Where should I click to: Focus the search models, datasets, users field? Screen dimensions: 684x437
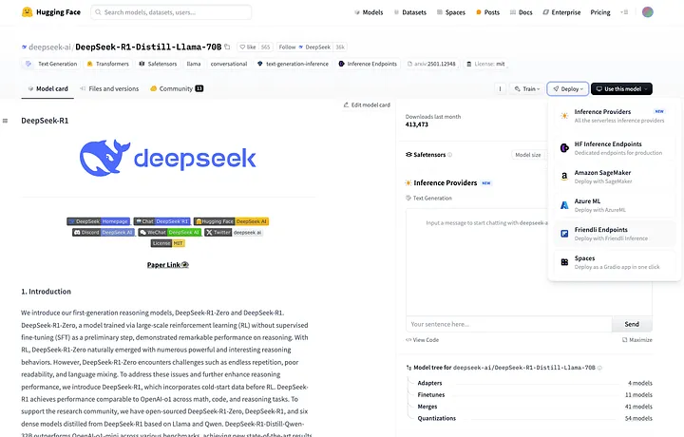coord(171,12)
